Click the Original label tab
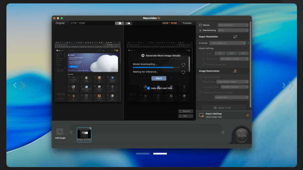The height and width of the screenshot is (170, 303). click(x=60, y=23)
